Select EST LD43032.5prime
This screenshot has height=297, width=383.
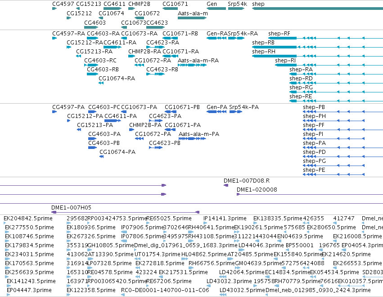point(242,290)
